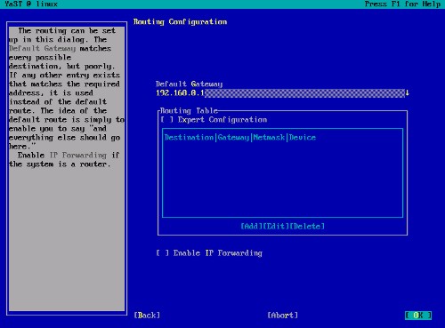The image size is (445, 328).
Task: Select the Gateway column header
Action: pyautogui.click(x=233, y=138)
